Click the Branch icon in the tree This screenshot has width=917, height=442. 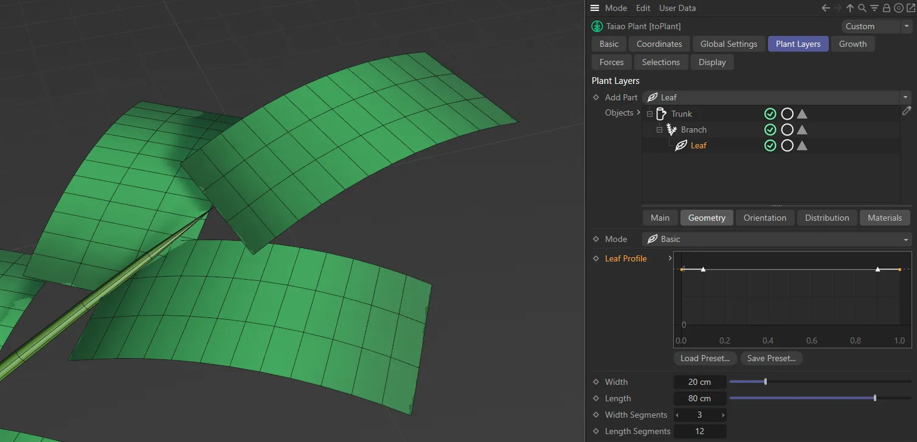[x=671, y=129]
